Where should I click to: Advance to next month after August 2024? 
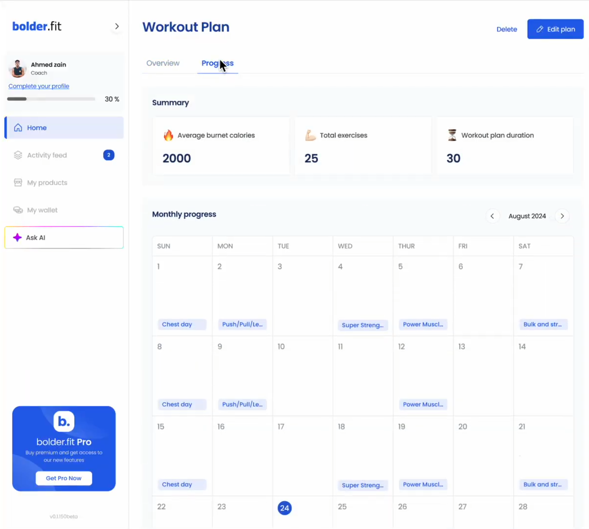(562, 216)
